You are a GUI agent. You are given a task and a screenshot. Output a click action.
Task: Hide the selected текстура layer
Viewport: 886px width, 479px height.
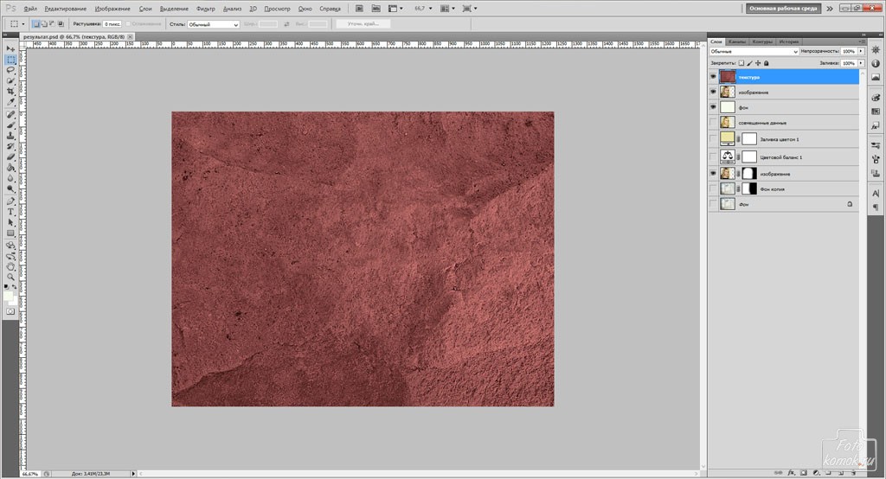pos(713,77)
